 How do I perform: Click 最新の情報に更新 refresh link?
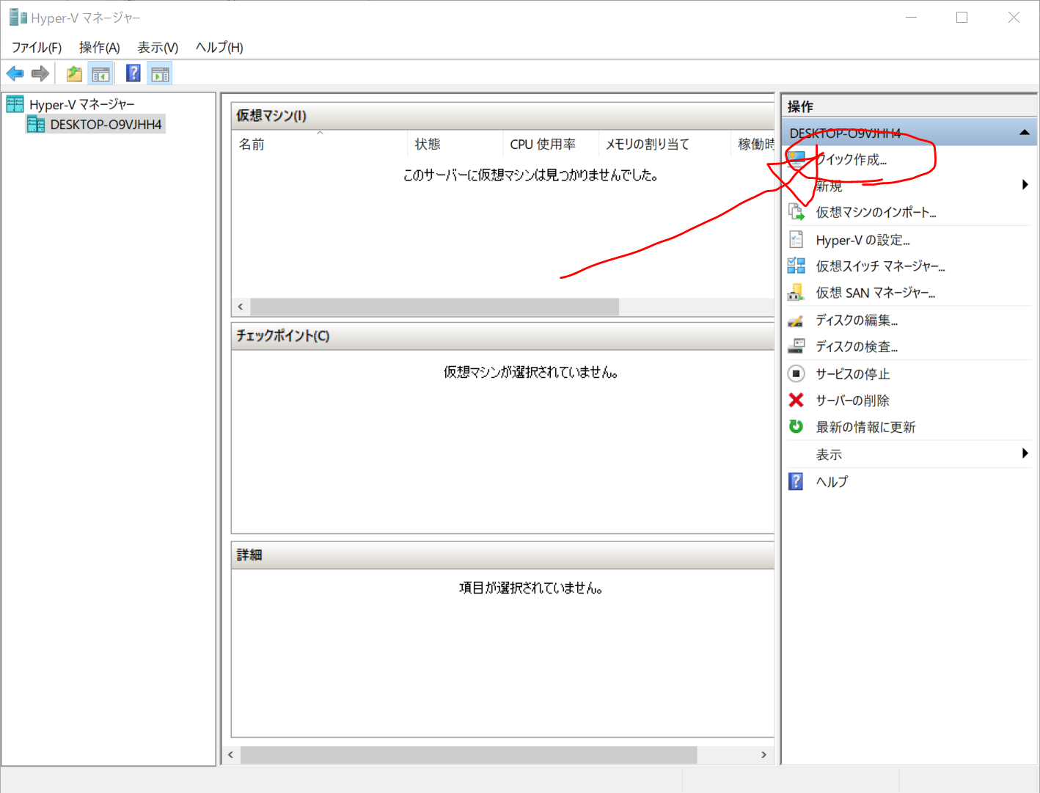point(865,427)
